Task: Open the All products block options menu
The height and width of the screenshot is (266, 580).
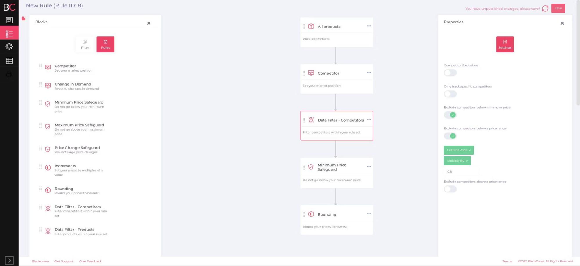Action: pos(368,26)
